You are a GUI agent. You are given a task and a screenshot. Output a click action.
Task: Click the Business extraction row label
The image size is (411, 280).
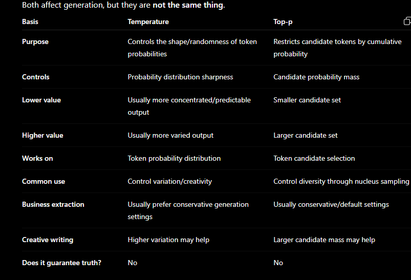[x=53, y=204]
